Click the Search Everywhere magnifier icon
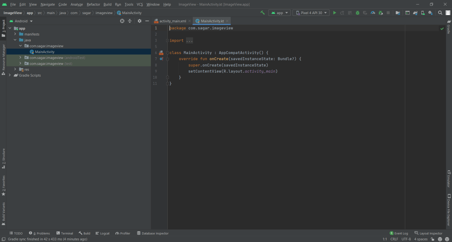 pyautogui.click(x=440, y=13)
